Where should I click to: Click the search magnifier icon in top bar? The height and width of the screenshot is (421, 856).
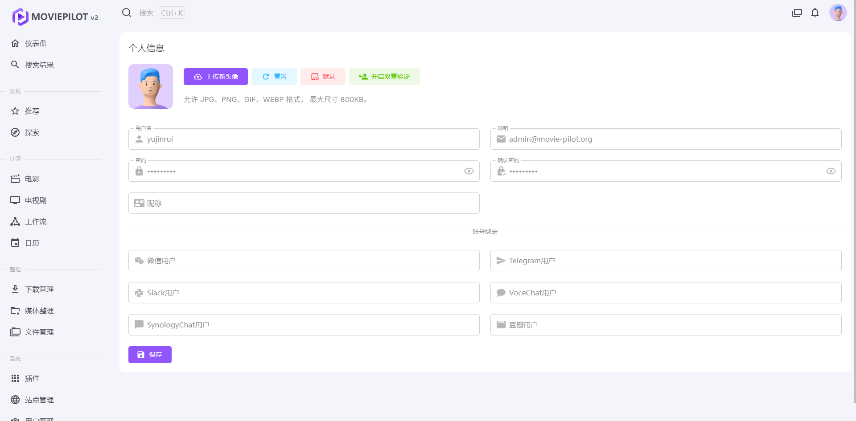pyautogui.click(x=127, y=12)
